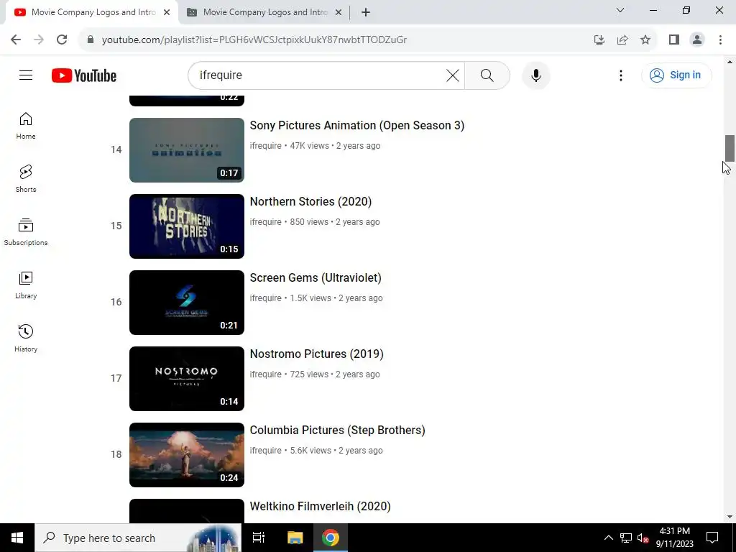Open Screen Gems (Ultraviolet) video title
The height and width of the screenshot is (552, 736).
coord(316,277)
